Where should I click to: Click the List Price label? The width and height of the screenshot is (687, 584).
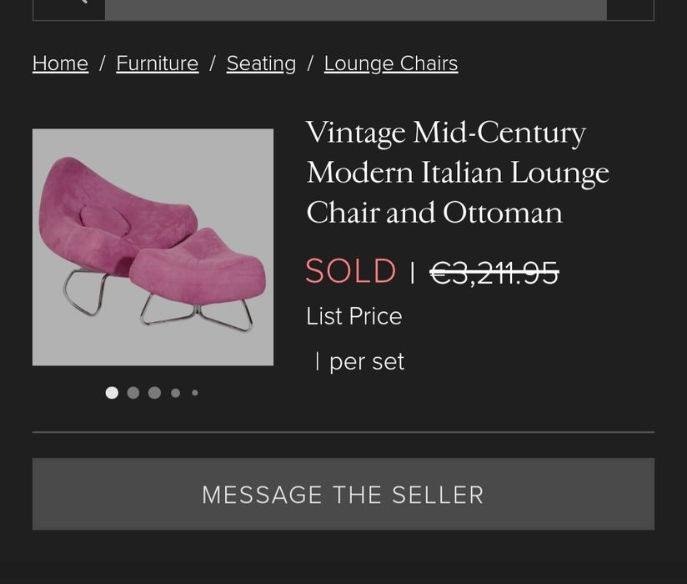point(354,316)
